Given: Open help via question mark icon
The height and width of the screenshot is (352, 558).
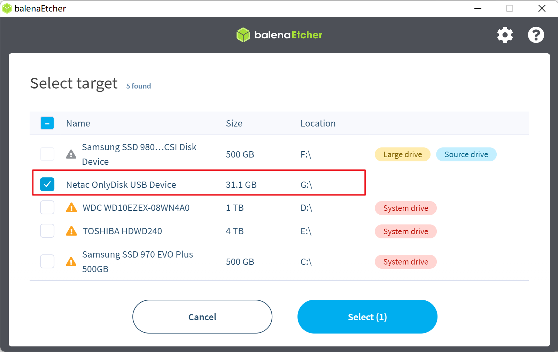Looking at the screenshot, I should (x=536, y=35).
